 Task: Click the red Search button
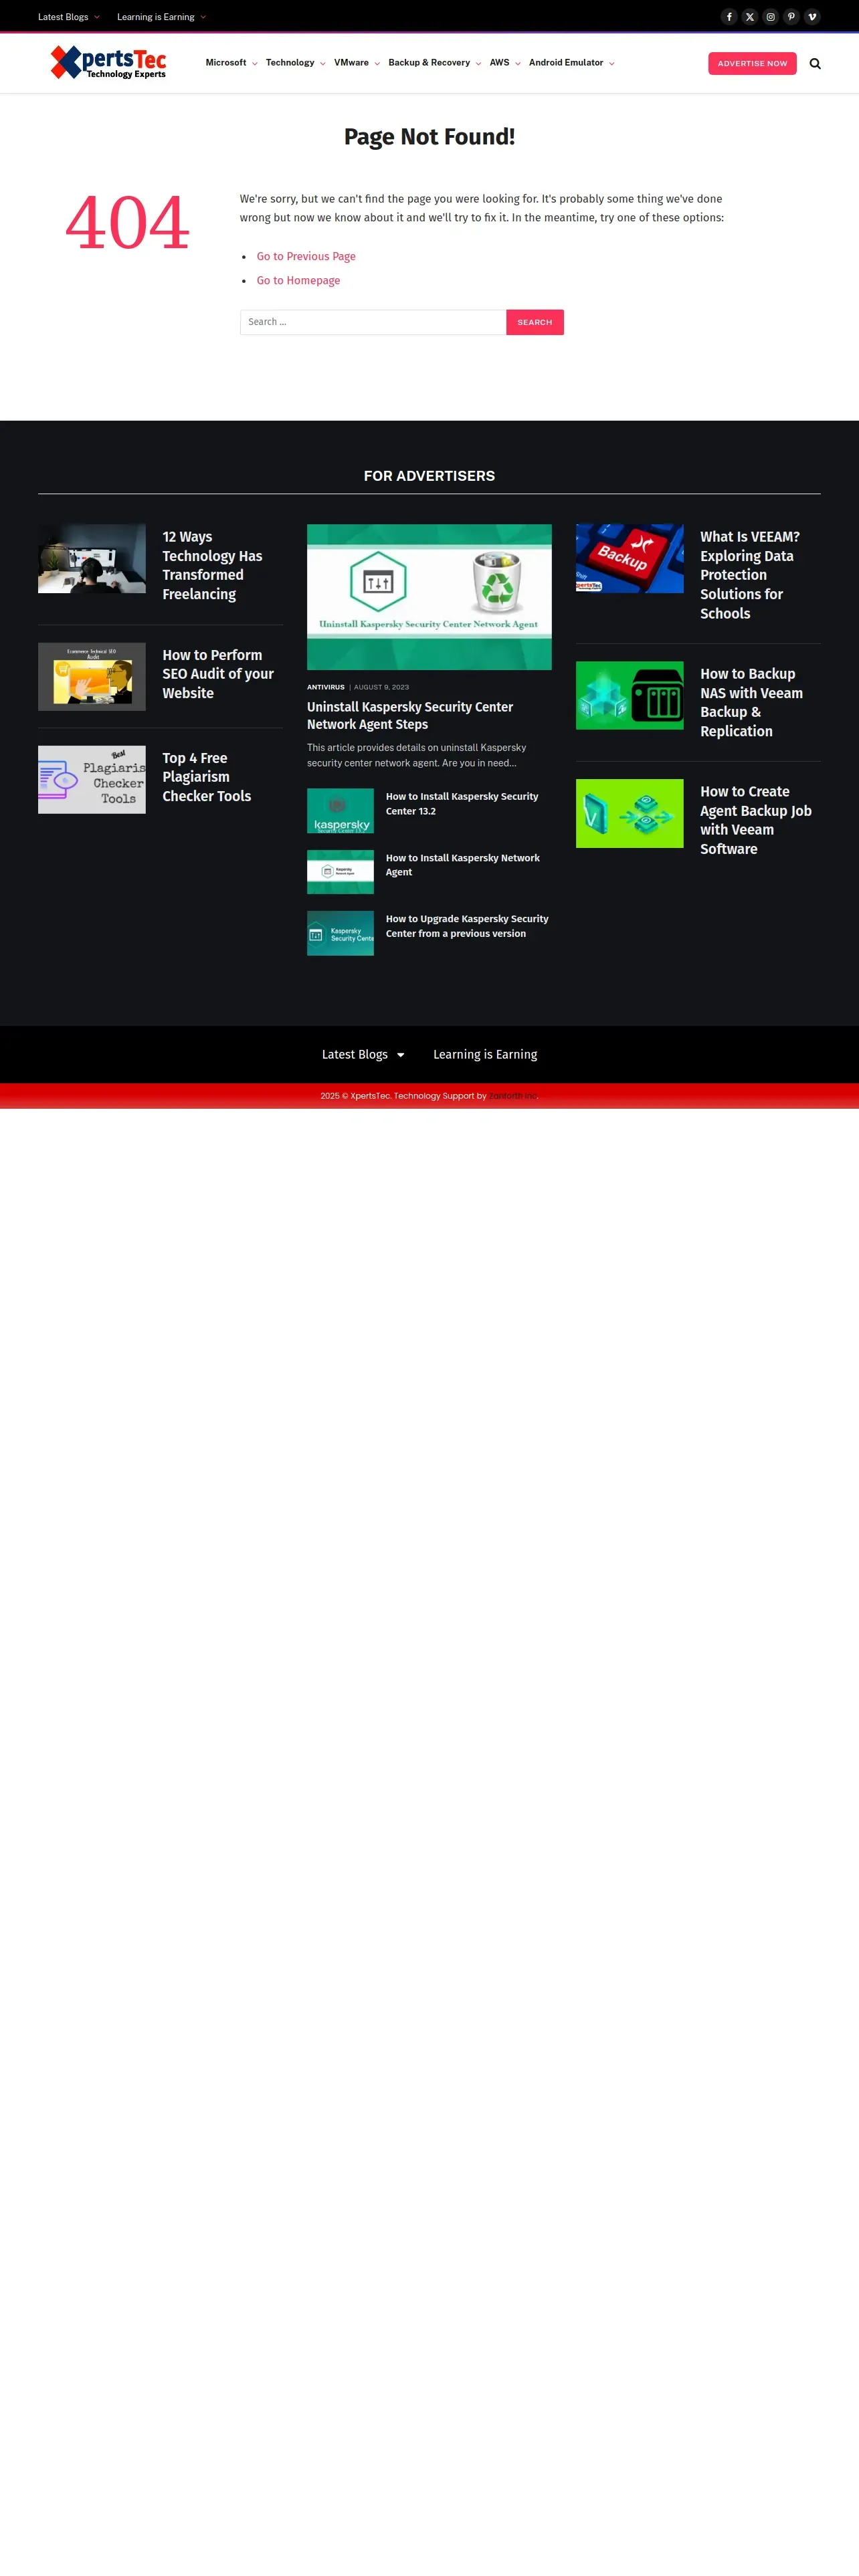(x=535, y=322)
